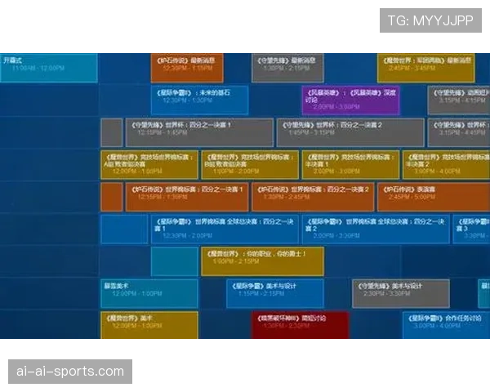Select 《守望先锋》最新消息 1:30PM block
490x392 pixels.
(287, 68)
